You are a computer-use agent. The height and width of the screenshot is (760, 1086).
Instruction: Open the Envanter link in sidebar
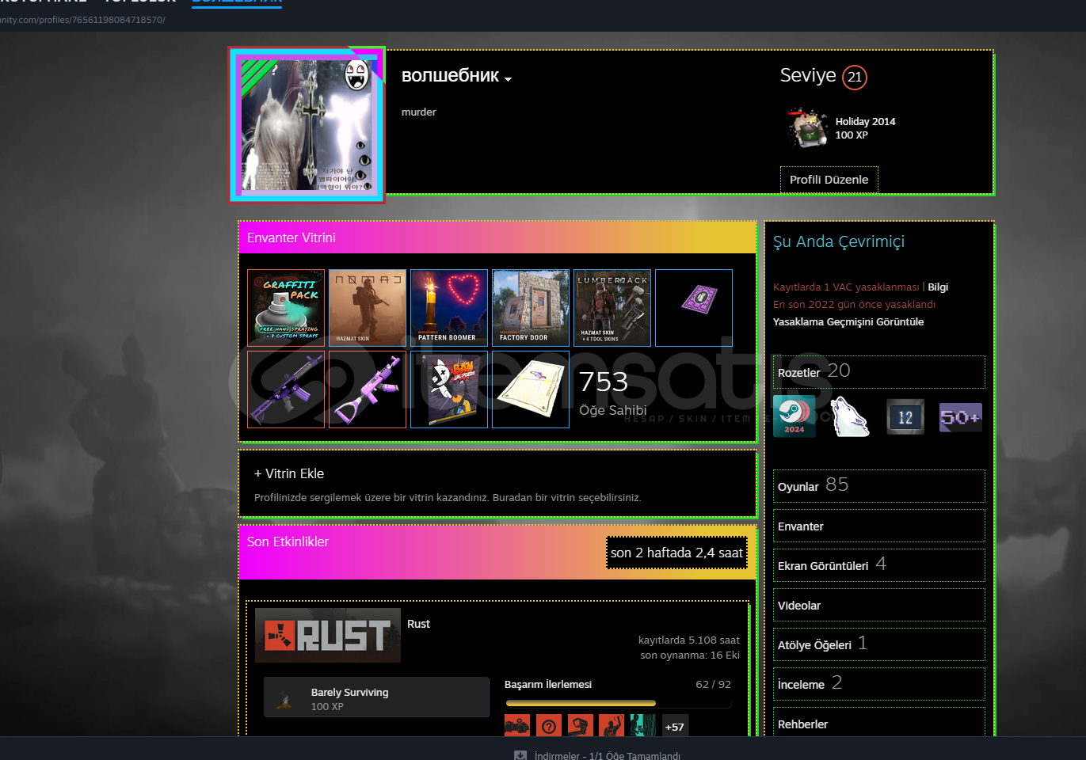pos(800,526)
